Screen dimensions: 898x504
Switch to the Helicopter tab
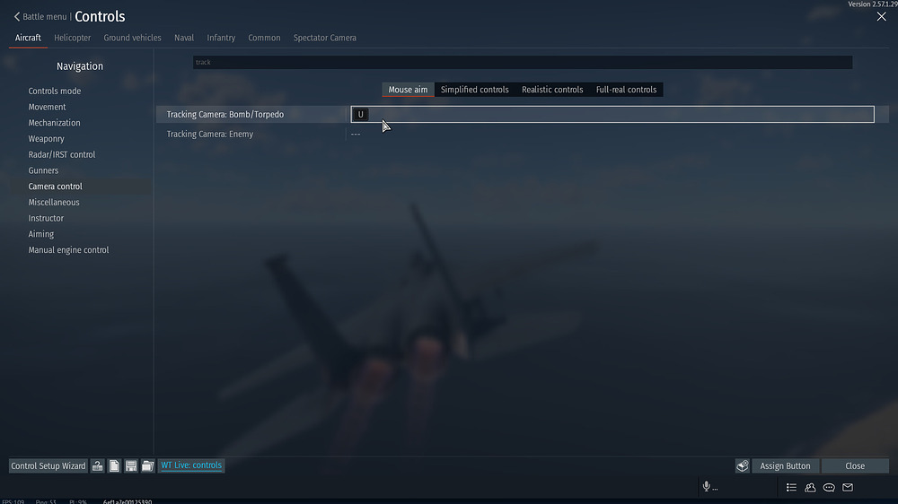point(72,38)
